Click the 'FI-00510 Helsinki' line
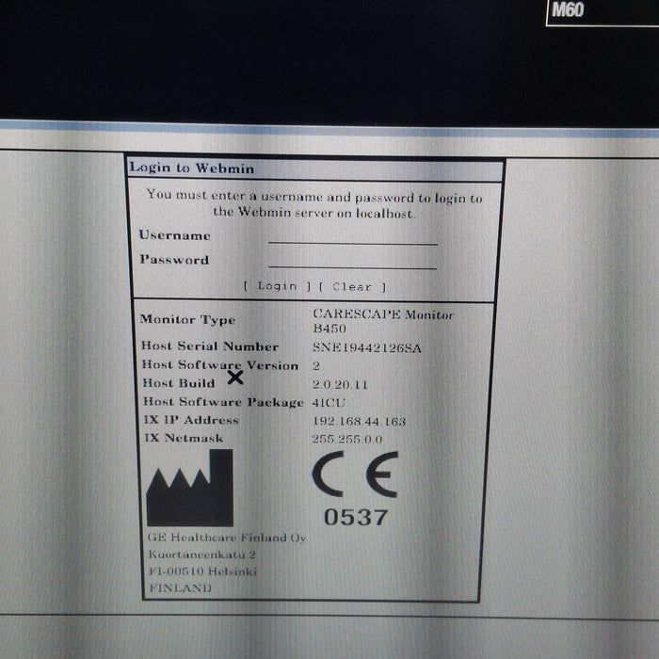659x659 pixels. pyautogui.click(x=202, y=571)
